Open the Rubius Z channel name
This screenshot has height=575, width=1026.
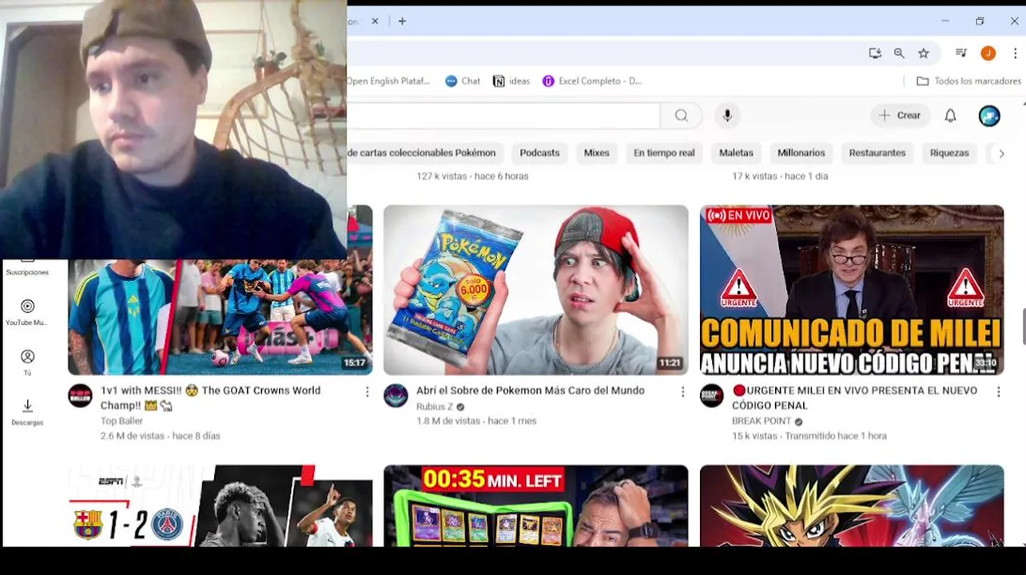[x=435, y=406]
